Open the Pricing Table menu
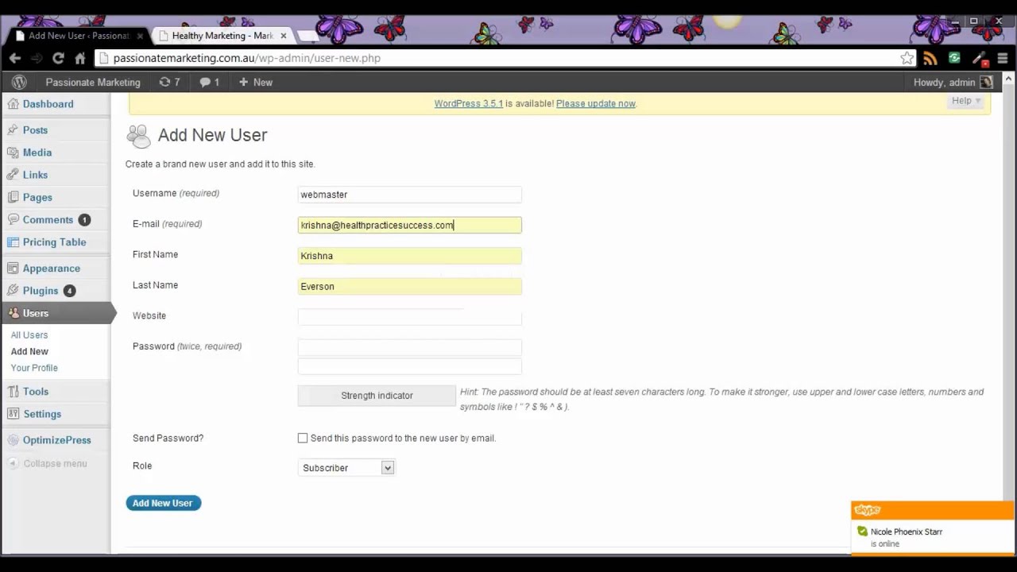The image size is (1017, 572). (x=54, y=242)
